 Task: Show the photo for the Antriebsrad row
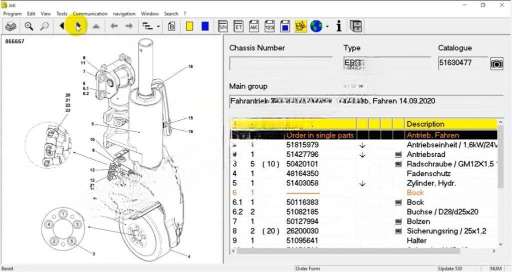[x=398, y=155]
